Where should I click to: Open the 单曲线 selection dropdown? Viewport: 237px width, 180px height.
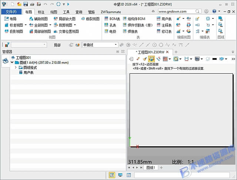pos(100,45)
